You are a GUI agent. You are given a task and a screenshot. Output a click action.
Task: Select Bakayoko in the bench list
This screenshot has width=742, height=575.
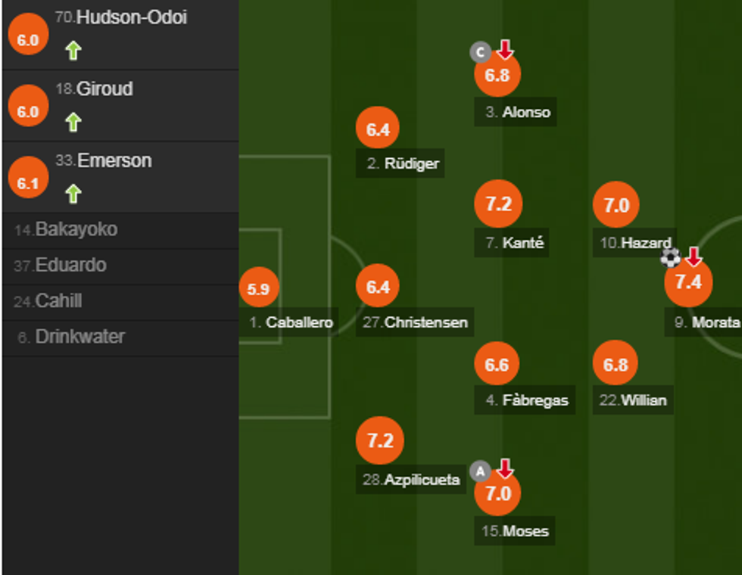76,229
